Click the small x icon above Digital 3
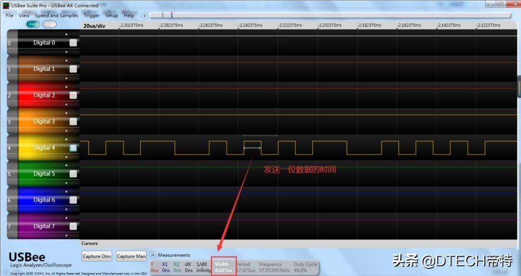 [x=66, y=113]
